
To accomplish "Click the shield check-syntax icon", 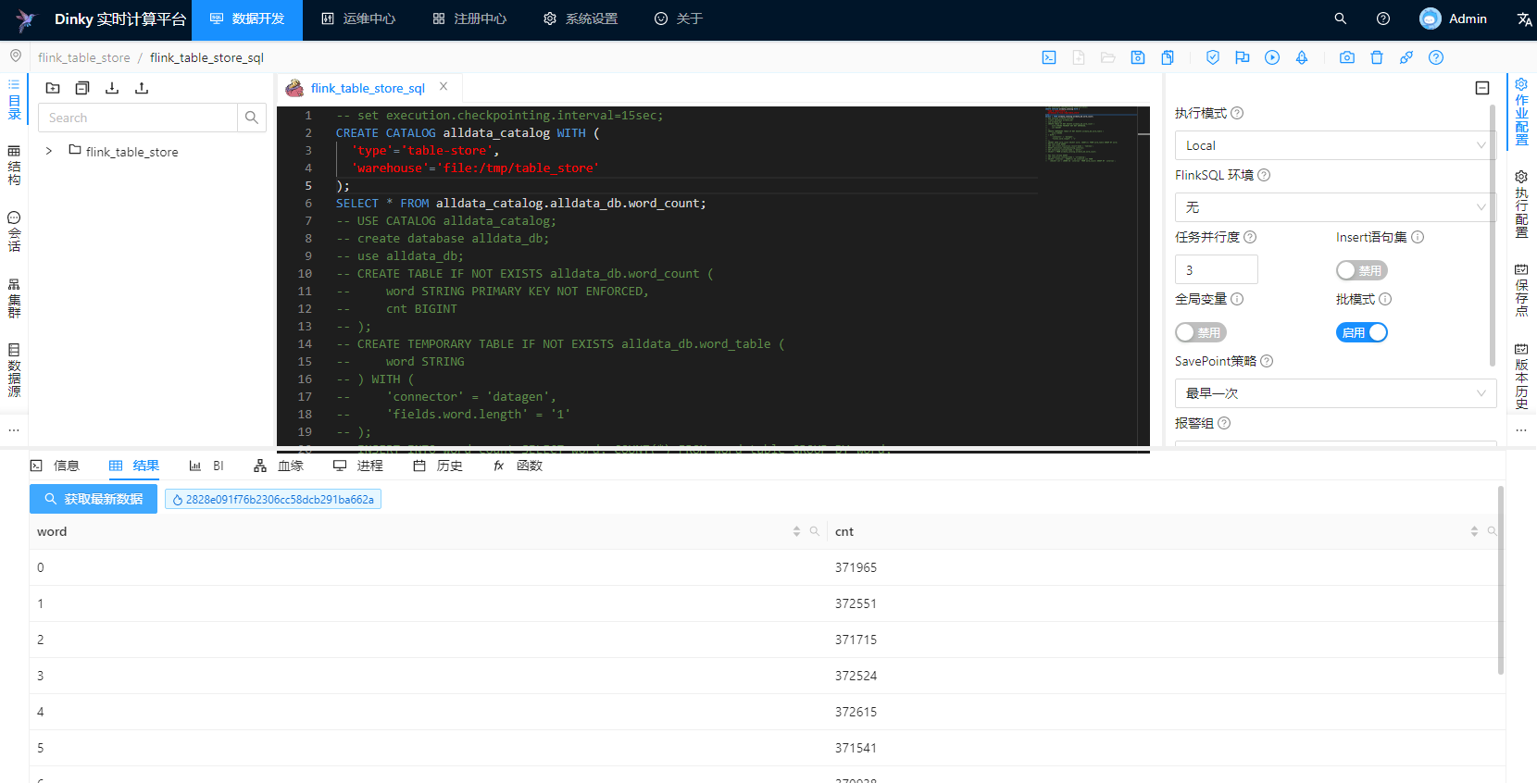I will click(1213, 57).
